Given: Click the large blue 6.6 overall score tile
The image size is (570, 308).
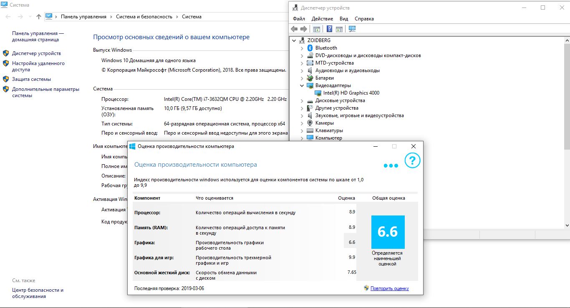Looking at the screenshot, I should (x=388, y=232).
